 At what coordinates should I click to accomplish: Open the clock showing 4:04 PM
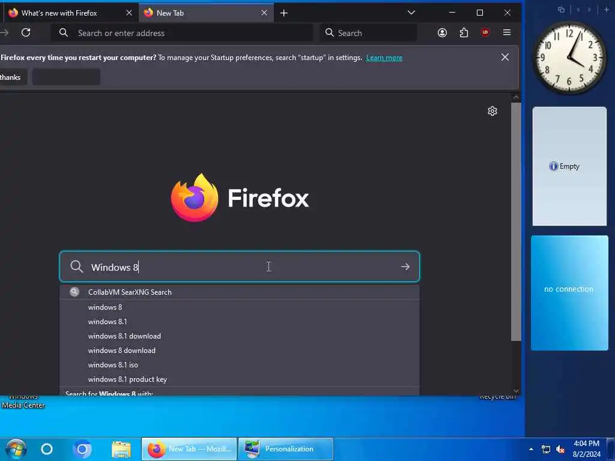(x=586, y=449)
